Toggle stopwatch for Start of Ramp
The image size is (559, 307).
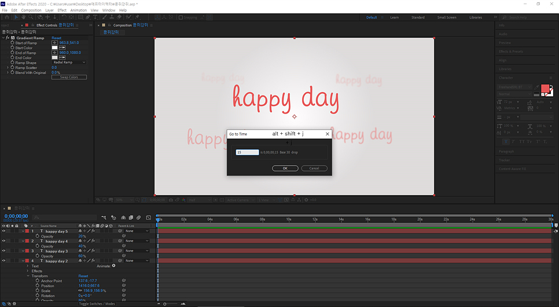pos(12,42)
